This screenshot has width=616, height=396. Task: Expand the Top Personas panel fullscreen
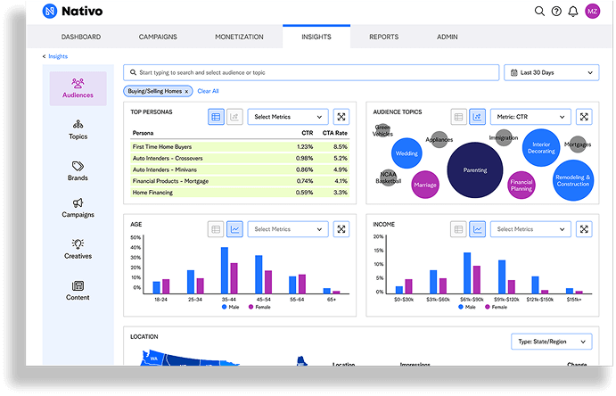tap(341, 117)
